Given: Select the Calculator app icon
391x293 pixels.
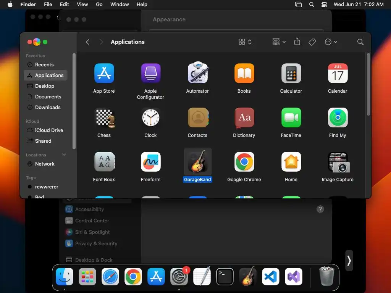Looking at the screenshot, I should [x=291, y=73].
